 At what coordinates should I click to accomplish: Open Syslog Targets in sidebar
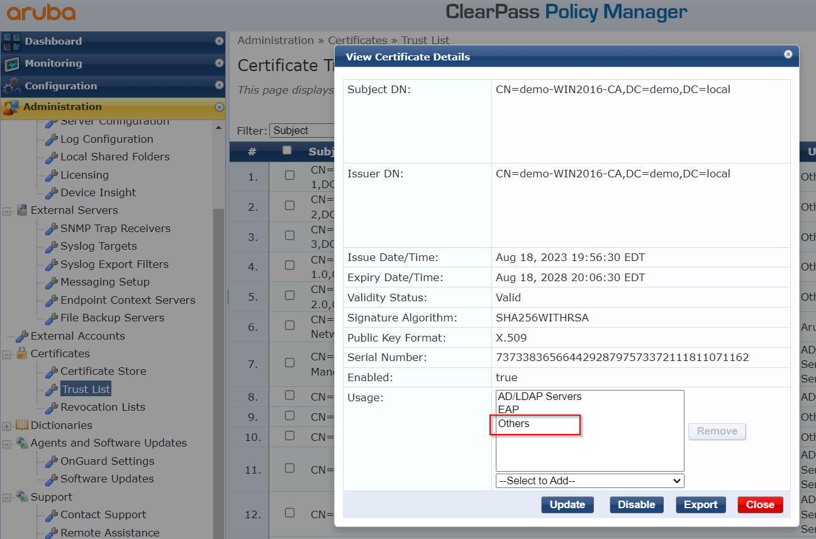click(x=99, y=246)
